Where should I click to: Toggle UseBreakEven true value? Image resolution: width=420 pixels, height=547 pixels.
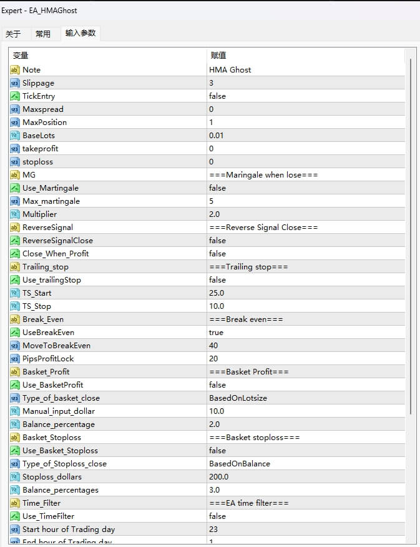coord(216,333)
